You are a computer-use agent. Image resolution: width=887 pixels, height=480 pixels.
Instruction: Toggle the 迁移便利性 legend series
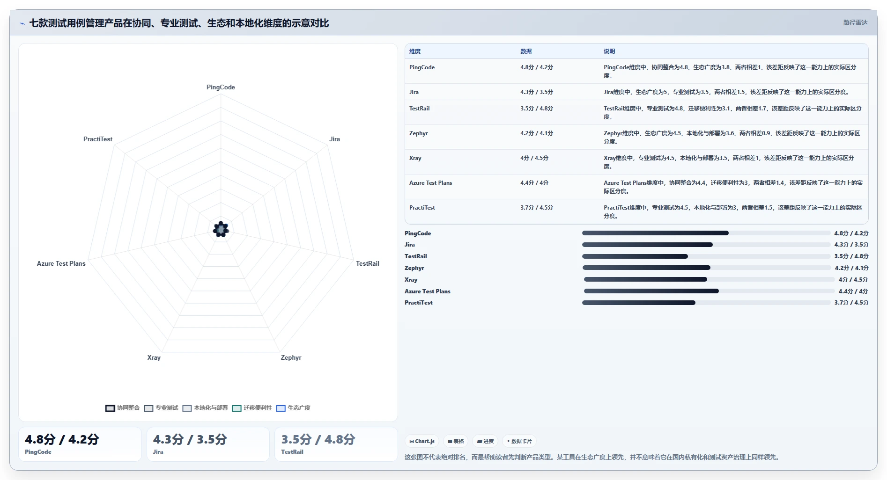(252, 408)
